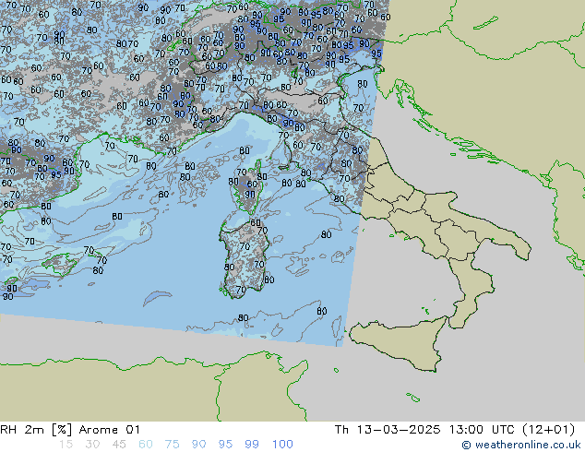
Task: Select legend value 75
Action: [172, 445]
